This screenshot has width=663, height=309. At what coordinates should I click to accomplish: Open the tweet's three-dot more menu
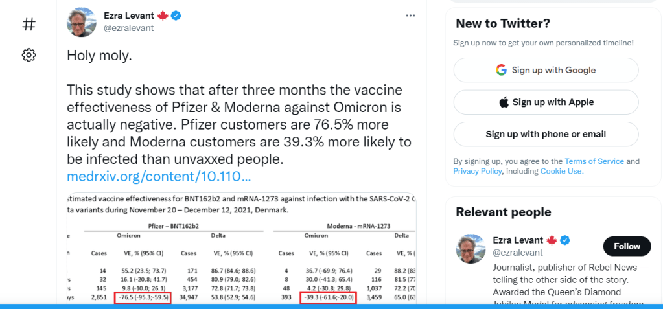pyautogui.click(x=410, y=15)
